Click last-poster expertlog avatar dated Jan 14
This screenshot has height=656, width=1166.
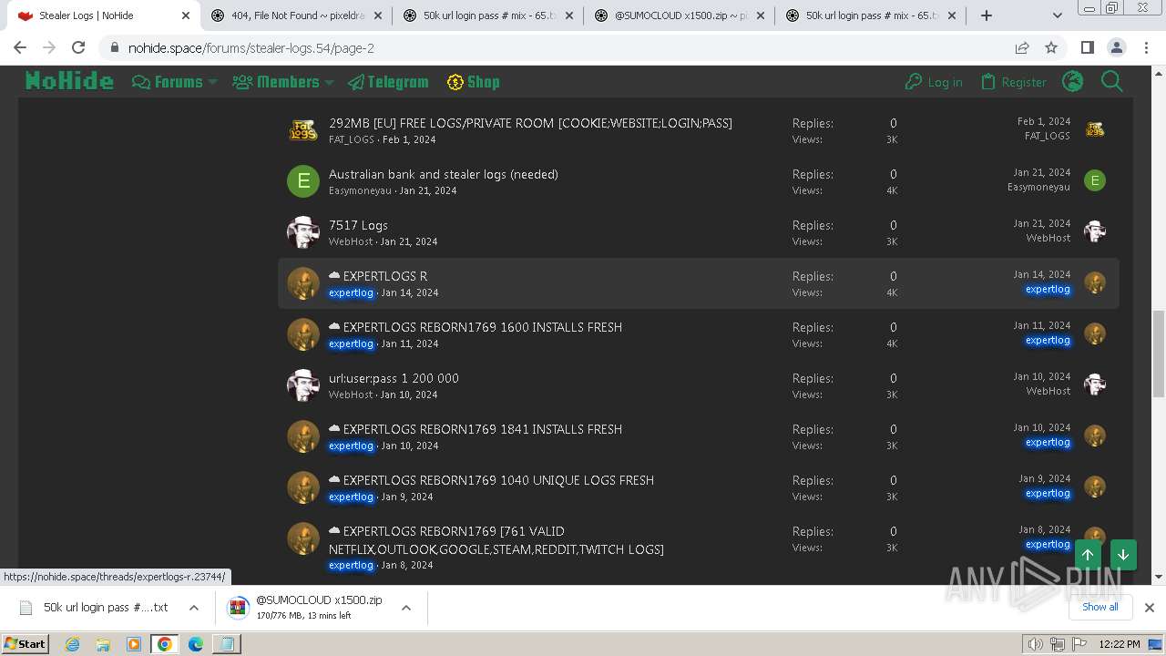tap(1095, 282)
